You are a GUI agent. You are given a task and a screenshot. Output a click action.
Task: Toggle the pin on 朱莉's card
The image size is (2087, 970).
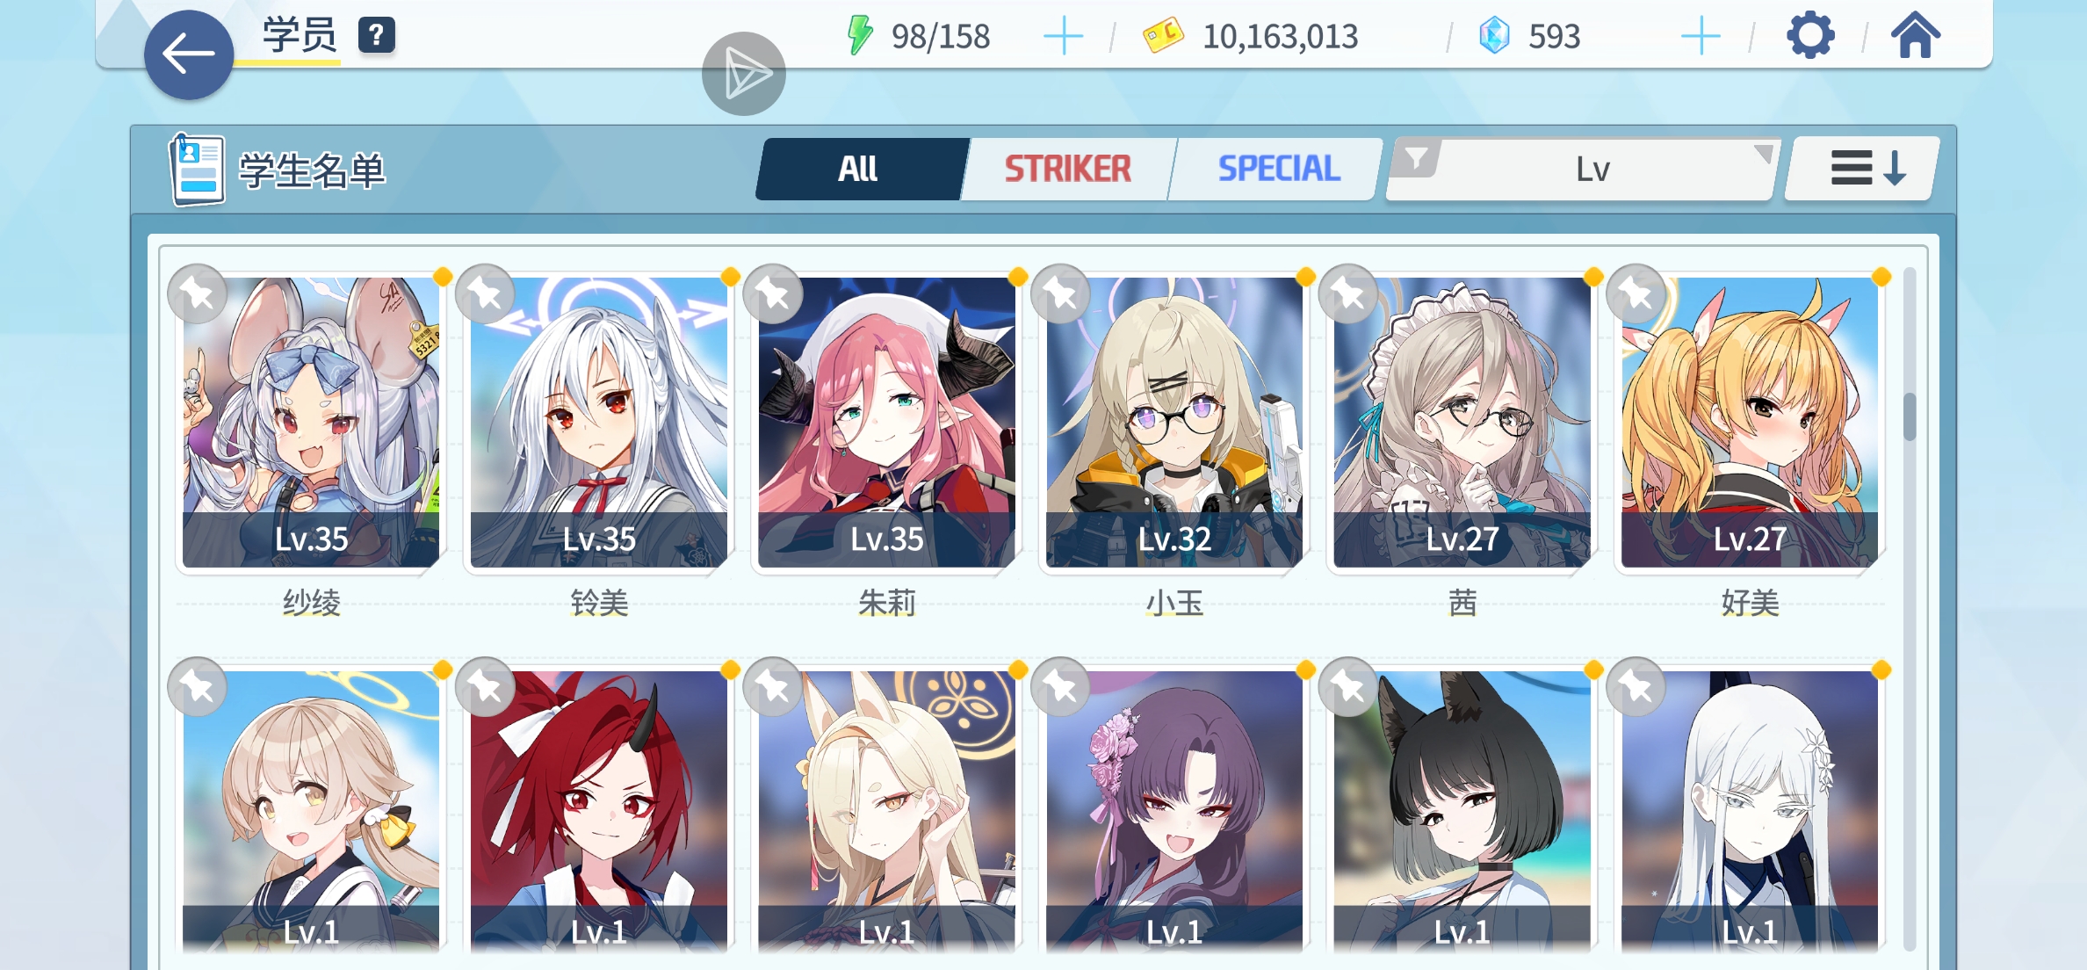tap(773, 293)
